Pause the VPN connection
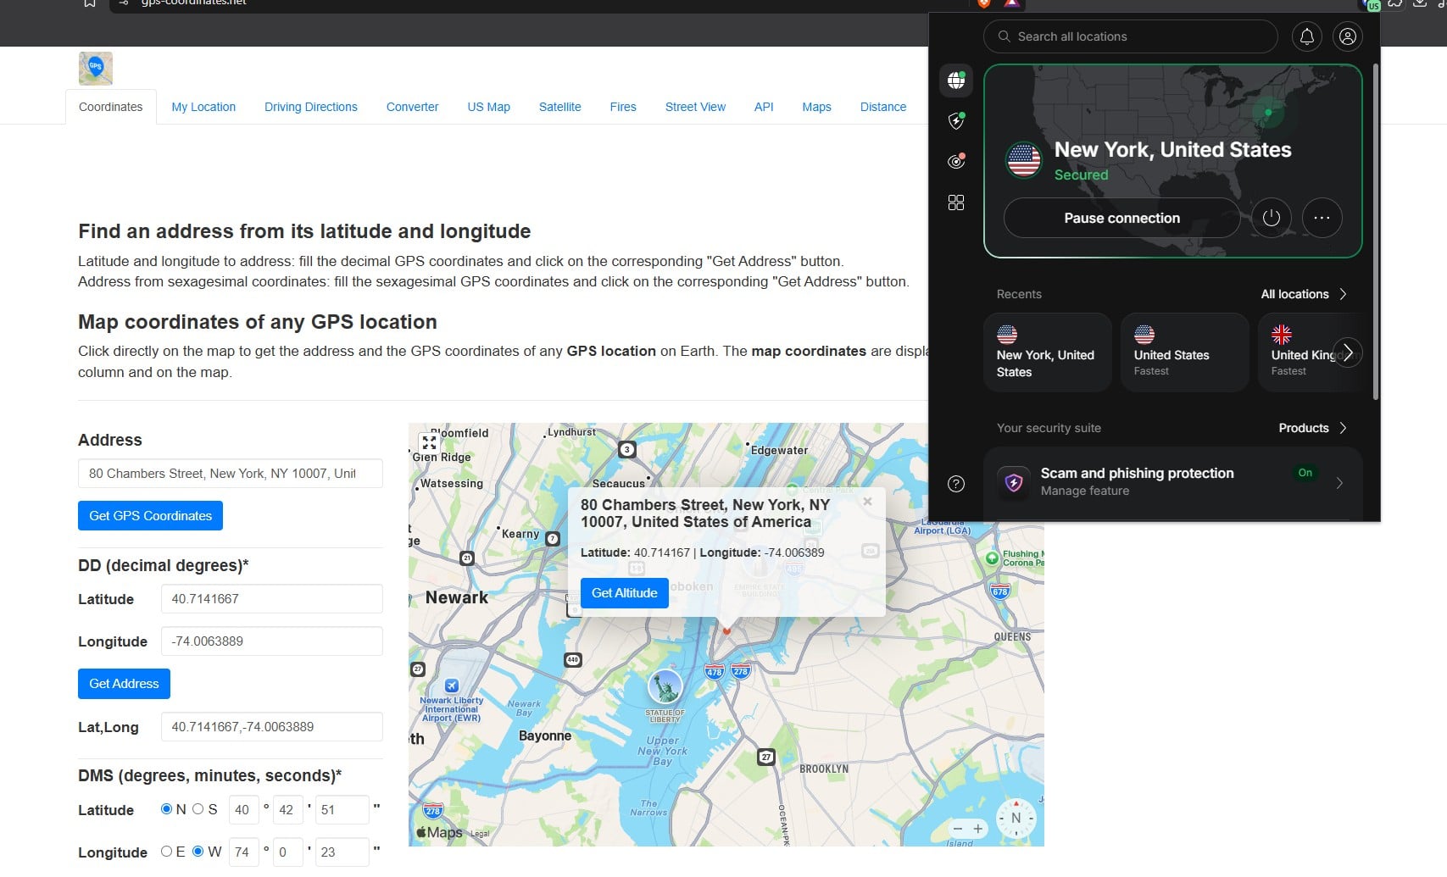This screenshot has height=877, width=1447. (x=1121, y=218)
